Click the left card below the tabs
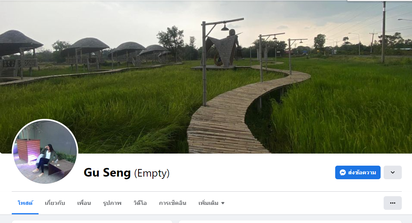This screenshot has width=412, height=223. [x=92, y=222]
